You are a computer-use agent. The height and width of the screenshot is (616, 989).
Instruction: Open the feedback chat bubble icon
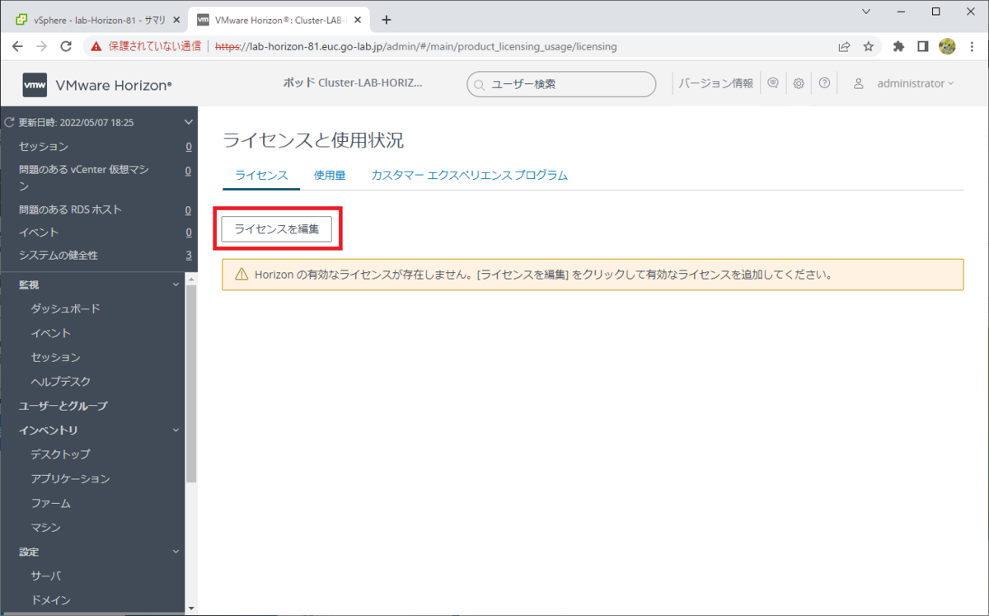(x=773, y=83)
